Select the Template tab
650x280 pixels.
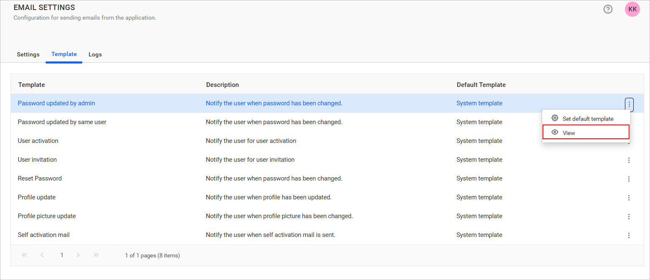click(64, 54)
